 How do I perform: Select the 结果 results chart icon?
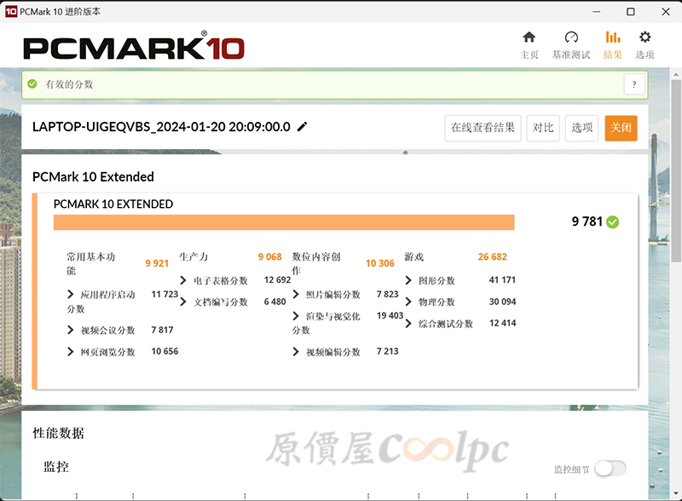(613, 37)
